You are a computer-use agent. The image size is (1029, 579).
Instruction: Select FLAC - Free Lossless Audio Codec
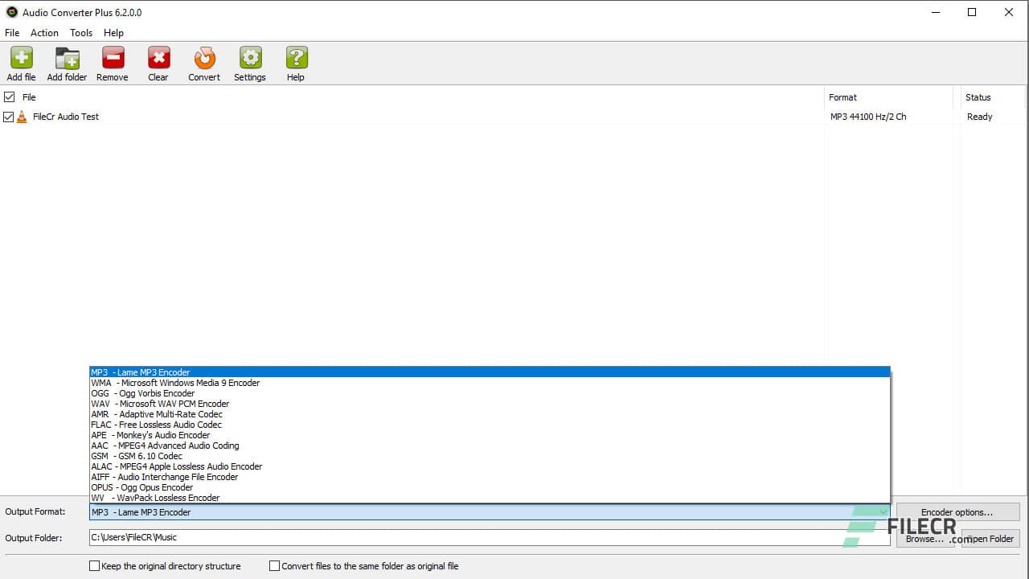pyautogui.click(x=156, y=425)
